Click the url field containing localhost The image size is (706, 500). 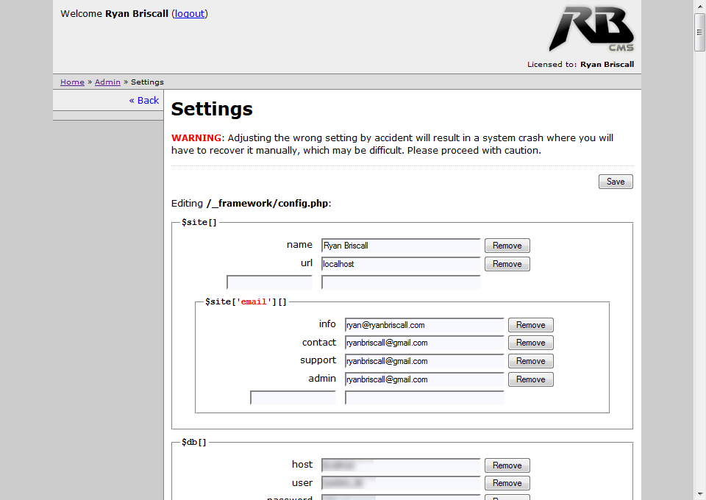401,264
